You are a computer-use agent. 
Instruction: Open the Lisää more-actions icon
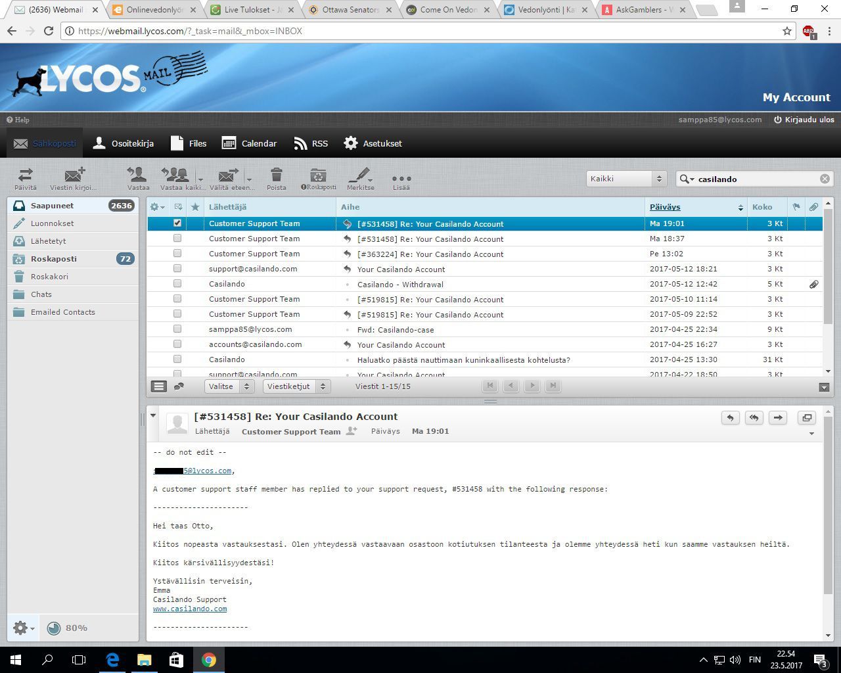coord(401,178)
